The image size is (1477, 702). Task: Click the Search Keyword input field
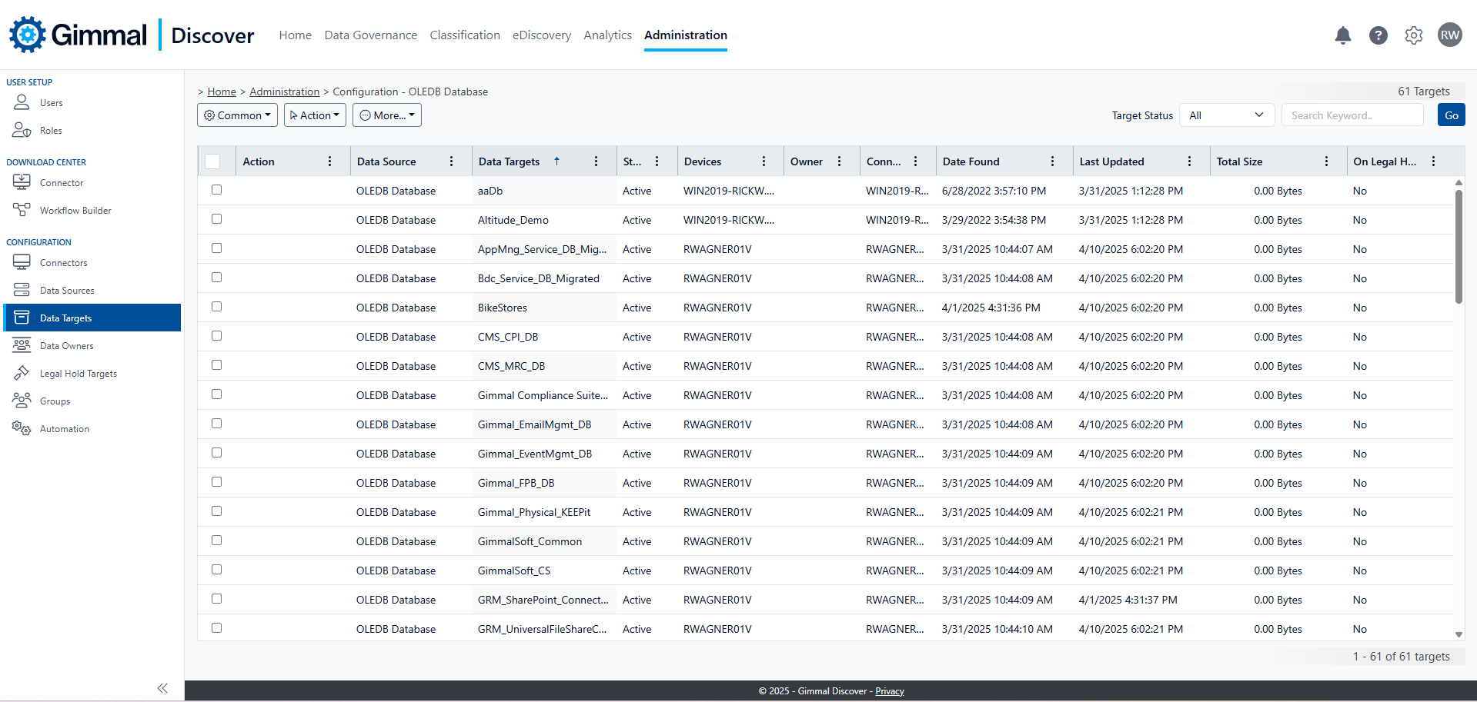pos(1352,115)
